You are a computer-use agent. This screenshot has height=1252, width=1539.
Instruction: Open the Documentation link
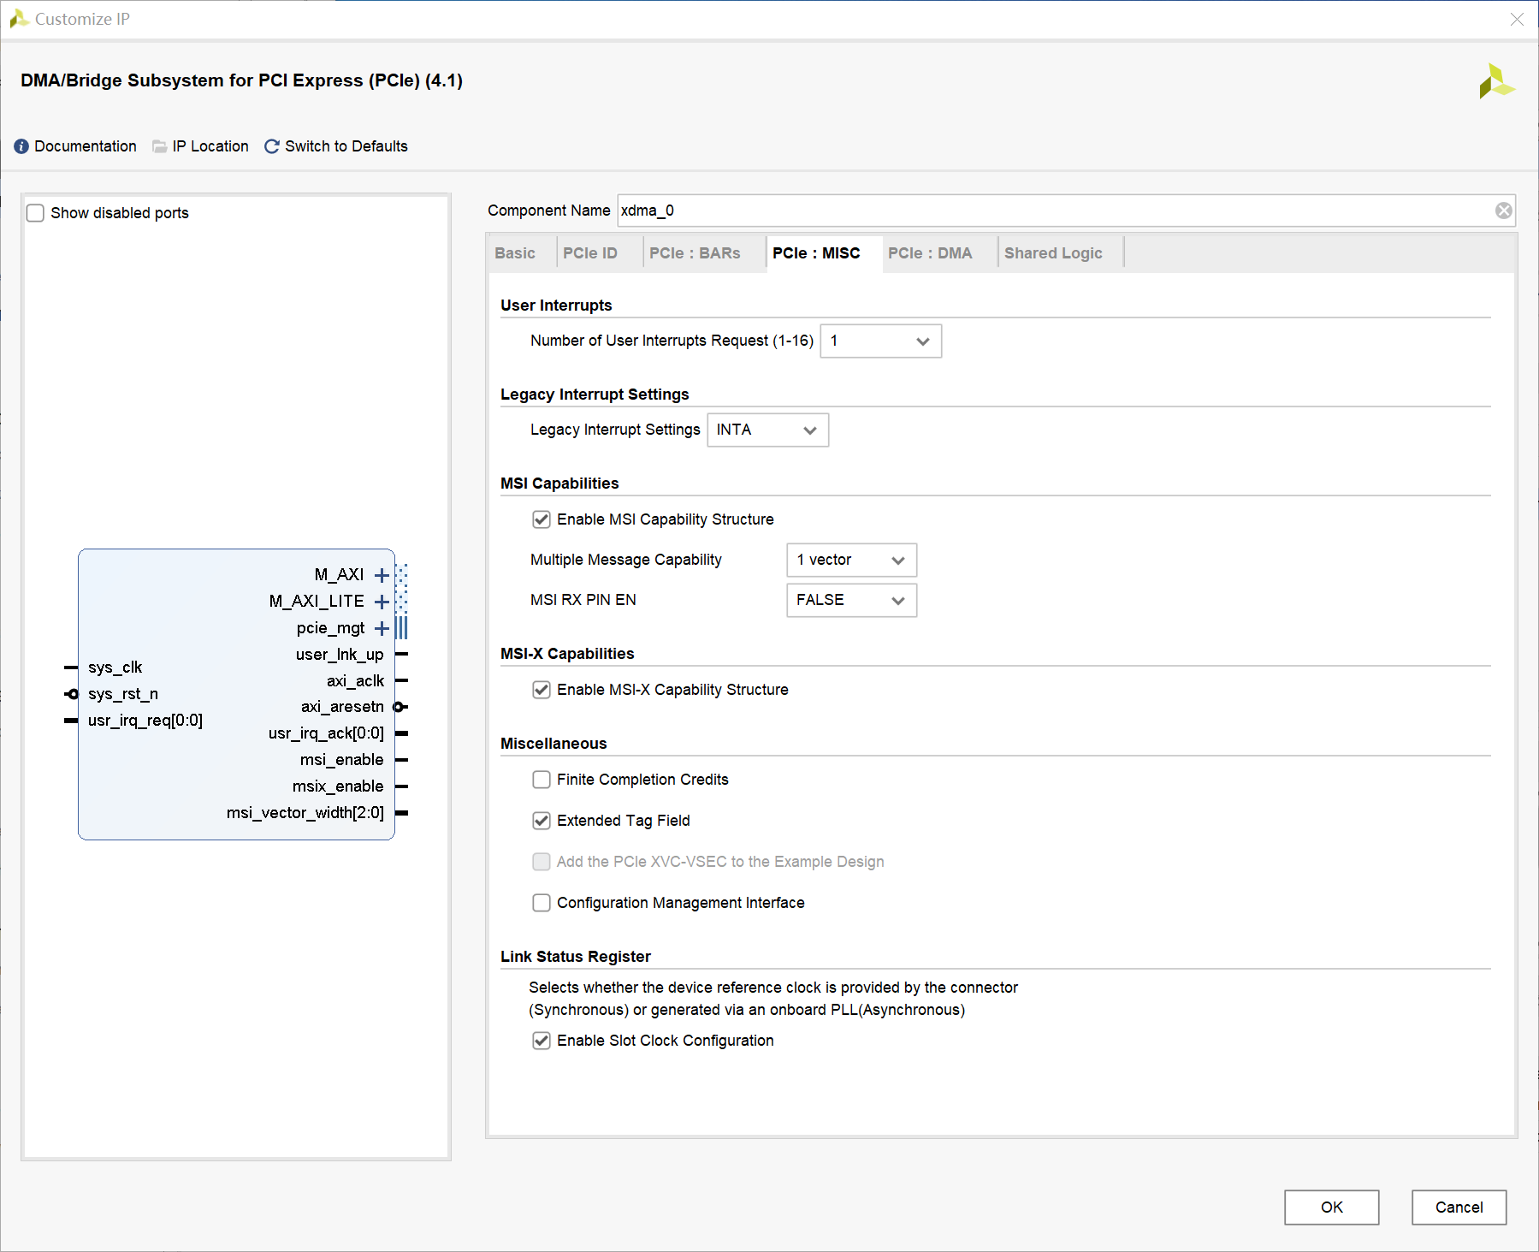[x=86, y=146]
